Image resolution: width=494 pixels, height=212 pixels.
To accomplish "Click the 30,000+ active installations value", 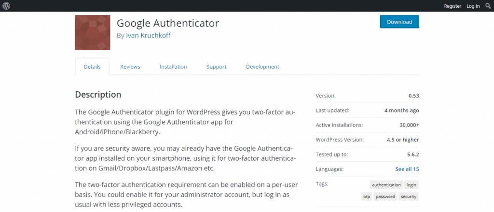I will pyautogui.click(x=409, y=125).
